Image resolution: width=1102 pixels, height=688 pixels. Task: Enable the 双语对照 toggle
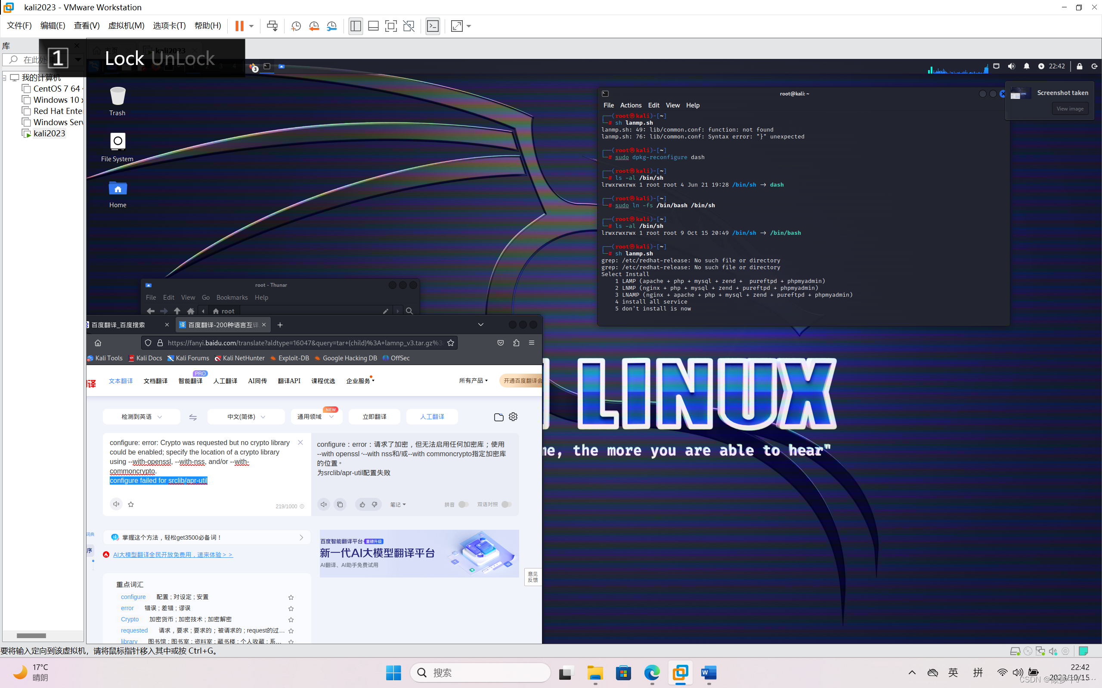pos(507,504)
